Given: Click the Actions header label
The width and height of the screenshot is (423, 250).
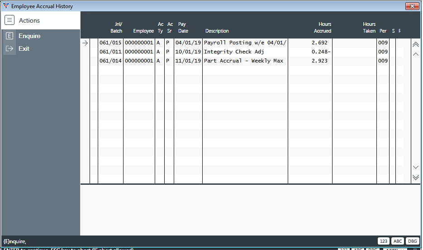Looking at the screenshot, I should [x=29, y=20].
